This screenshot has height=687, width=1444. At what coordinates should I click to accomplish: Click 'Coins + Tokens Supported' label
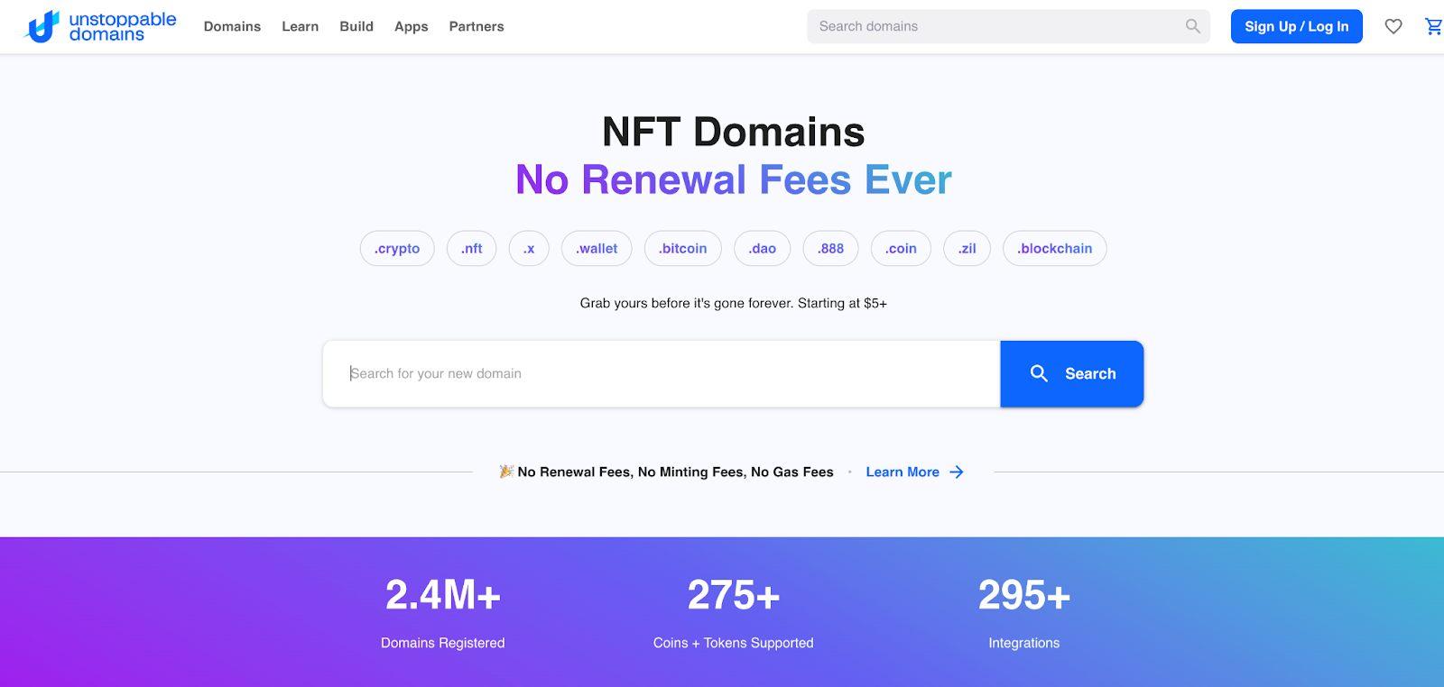pos(734,643)
